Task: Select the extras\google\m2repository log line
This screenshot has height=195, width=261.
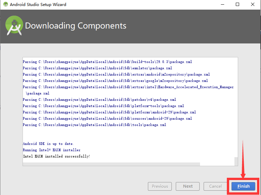Action: pos(115,81)
